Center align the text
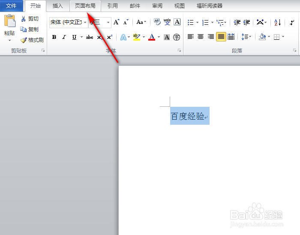Image resolution: width=300 pixels, height=235 pixels. (x=201, y=36)
